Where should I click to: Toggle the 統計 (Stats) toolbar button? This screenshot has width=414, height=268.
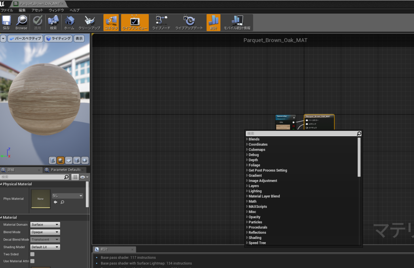[x=213, y=23]
